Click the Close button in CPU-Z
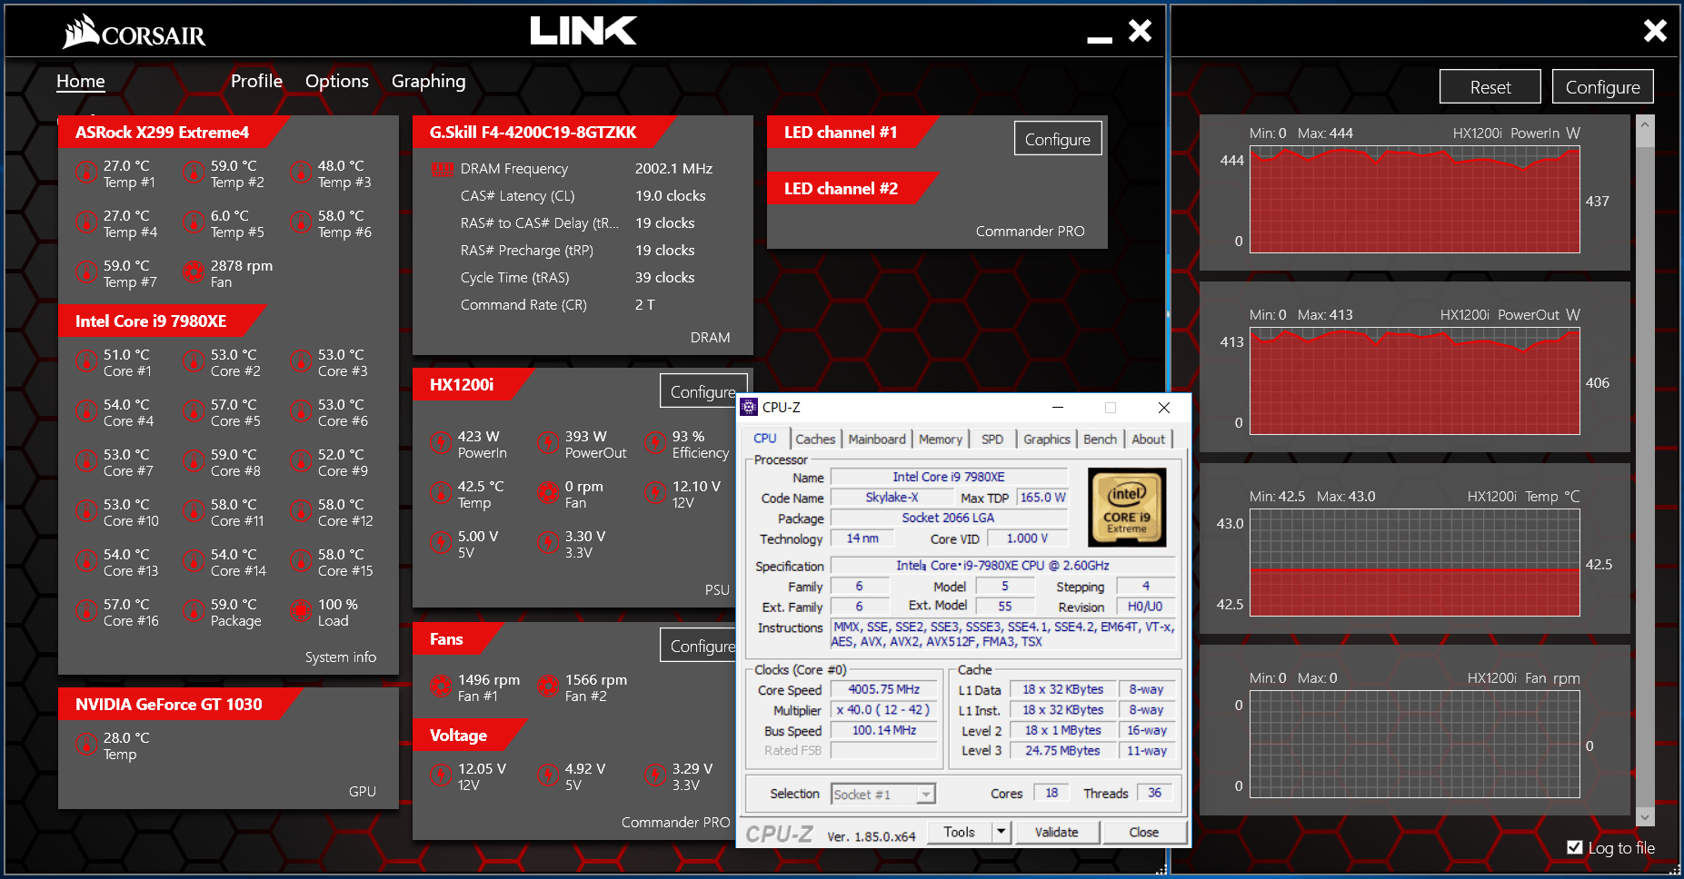The height and width of the screenshot is (879, 1684). 1144,832
